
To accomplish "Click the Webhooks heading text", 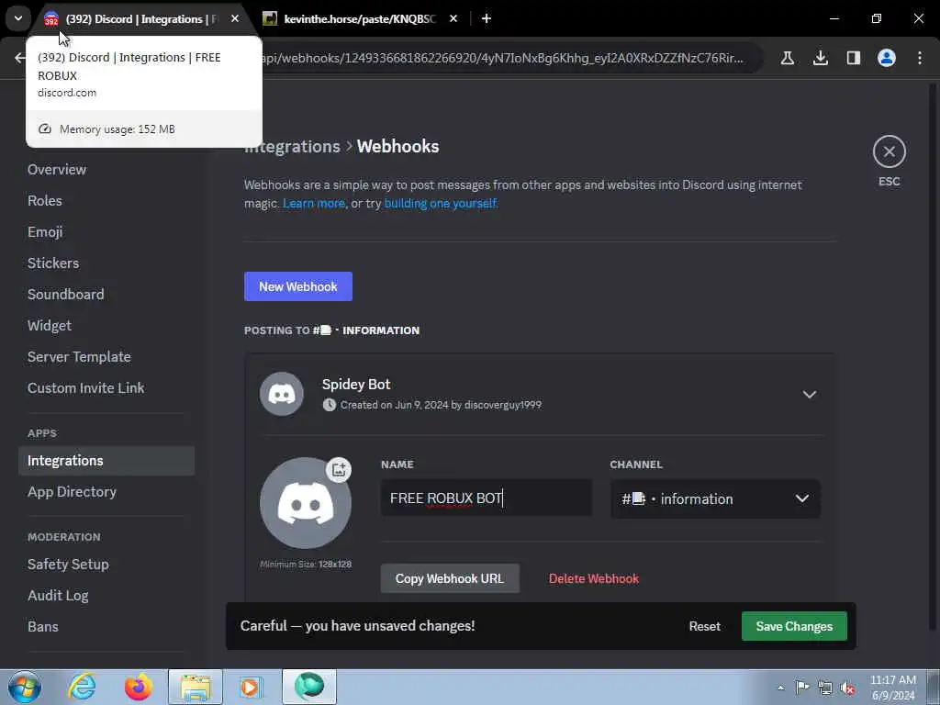I will coord(398,146).
